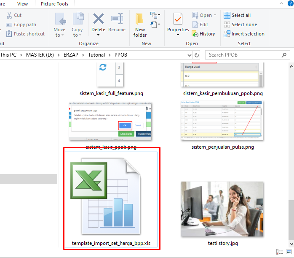Expand the New item dropdown arrow
This screenshot has width=294, height=258.
pos(159,15)
